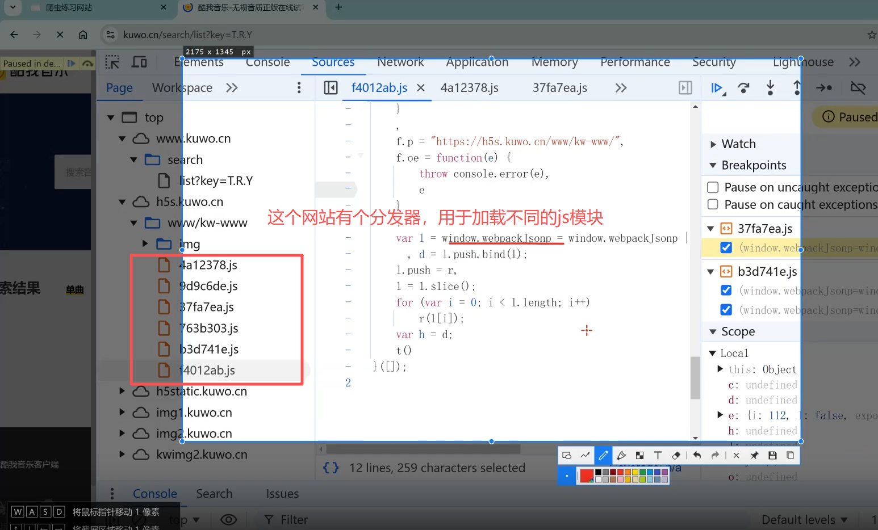Select the marker highlighter tool
The image size is (878, 530).
click(621, 455)
